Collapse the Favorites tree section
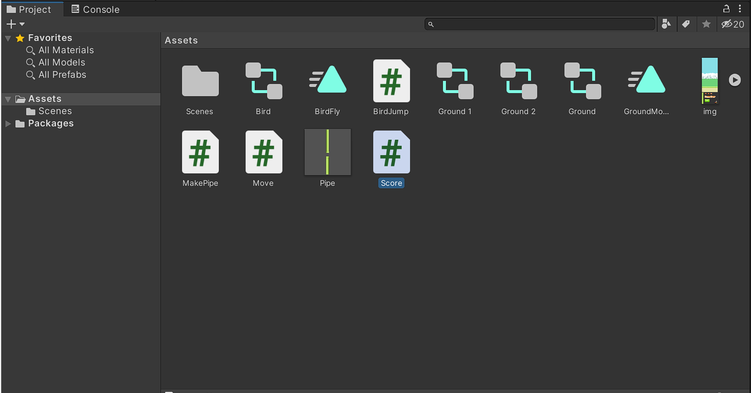This screenshot has width=751, height=393. coord(8,38)
